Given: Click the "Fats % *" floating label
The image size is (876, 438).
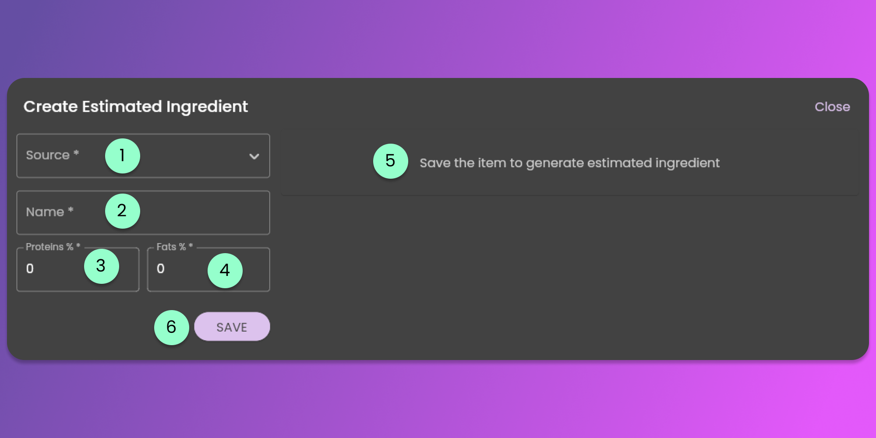Looking at the screenshot, I should tap(174, 247).
